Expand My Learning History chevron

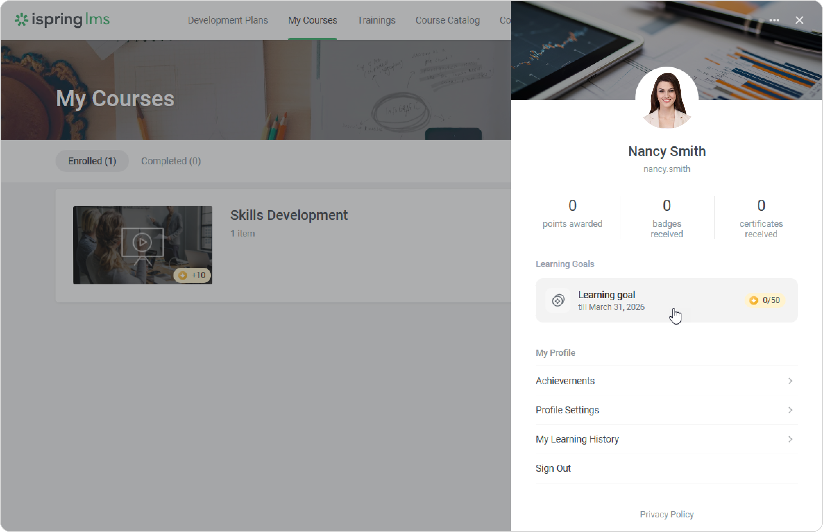[x=790, y=439]
